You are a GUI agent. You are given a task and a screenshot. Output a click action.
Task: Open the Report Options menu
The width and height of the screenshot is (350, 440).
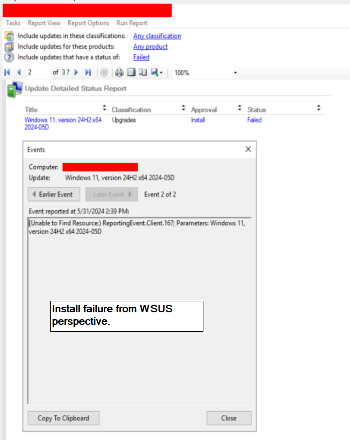(88, 23)
